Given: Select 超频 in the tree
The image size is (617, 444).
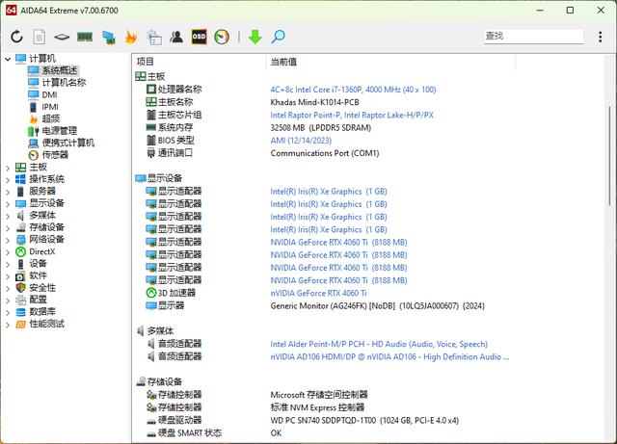Looking at the screenshot, I should point(51,118).
